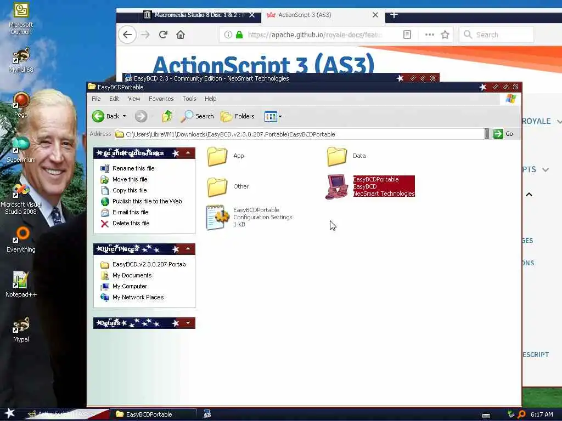Open the Mypal desktop shortcut
The width and height of the screenshot is (562, 421).
[x=21, y=329]
